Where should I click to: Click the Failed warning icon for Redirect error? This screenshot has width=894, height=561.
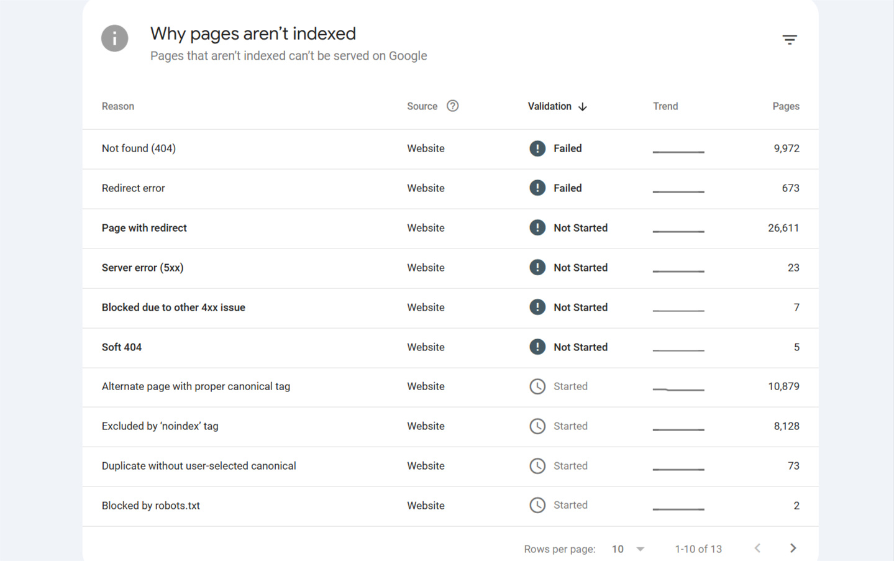pos(537,188)
